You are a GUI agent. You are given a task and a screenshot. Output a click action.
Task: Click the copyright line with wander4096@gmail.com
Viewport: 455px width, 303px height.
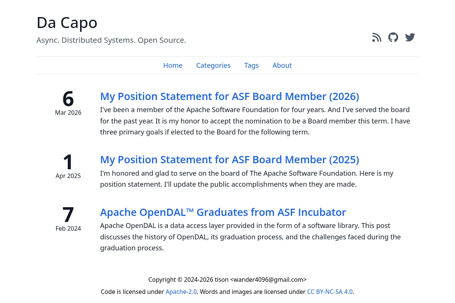(x=227, y=280)
